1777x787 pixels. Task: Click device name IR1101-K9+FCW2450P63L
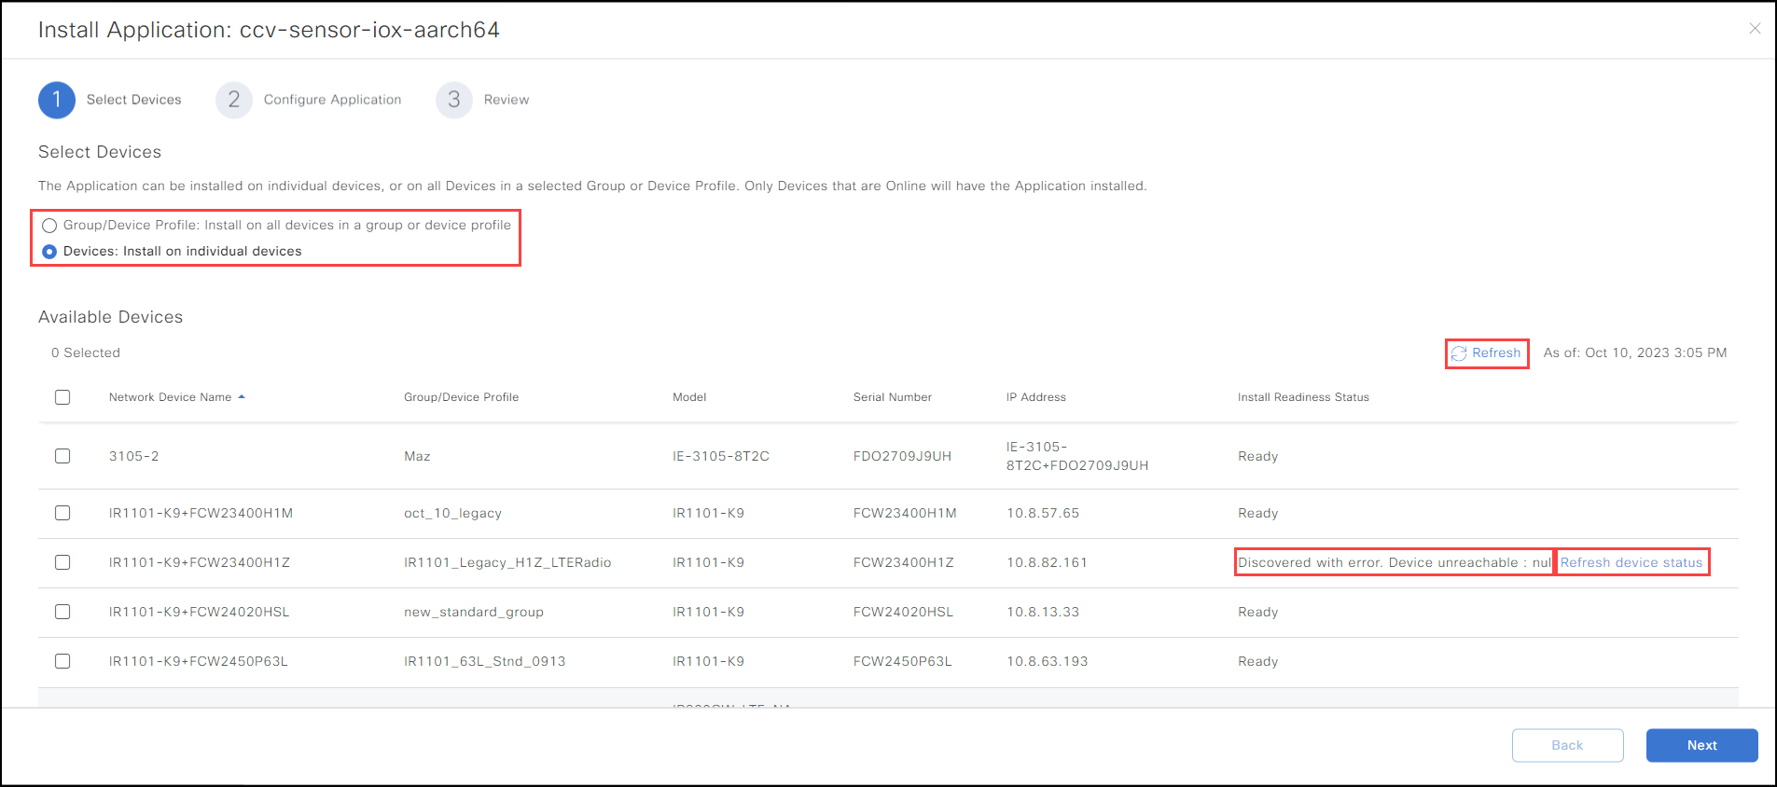(x=198, y=661)
